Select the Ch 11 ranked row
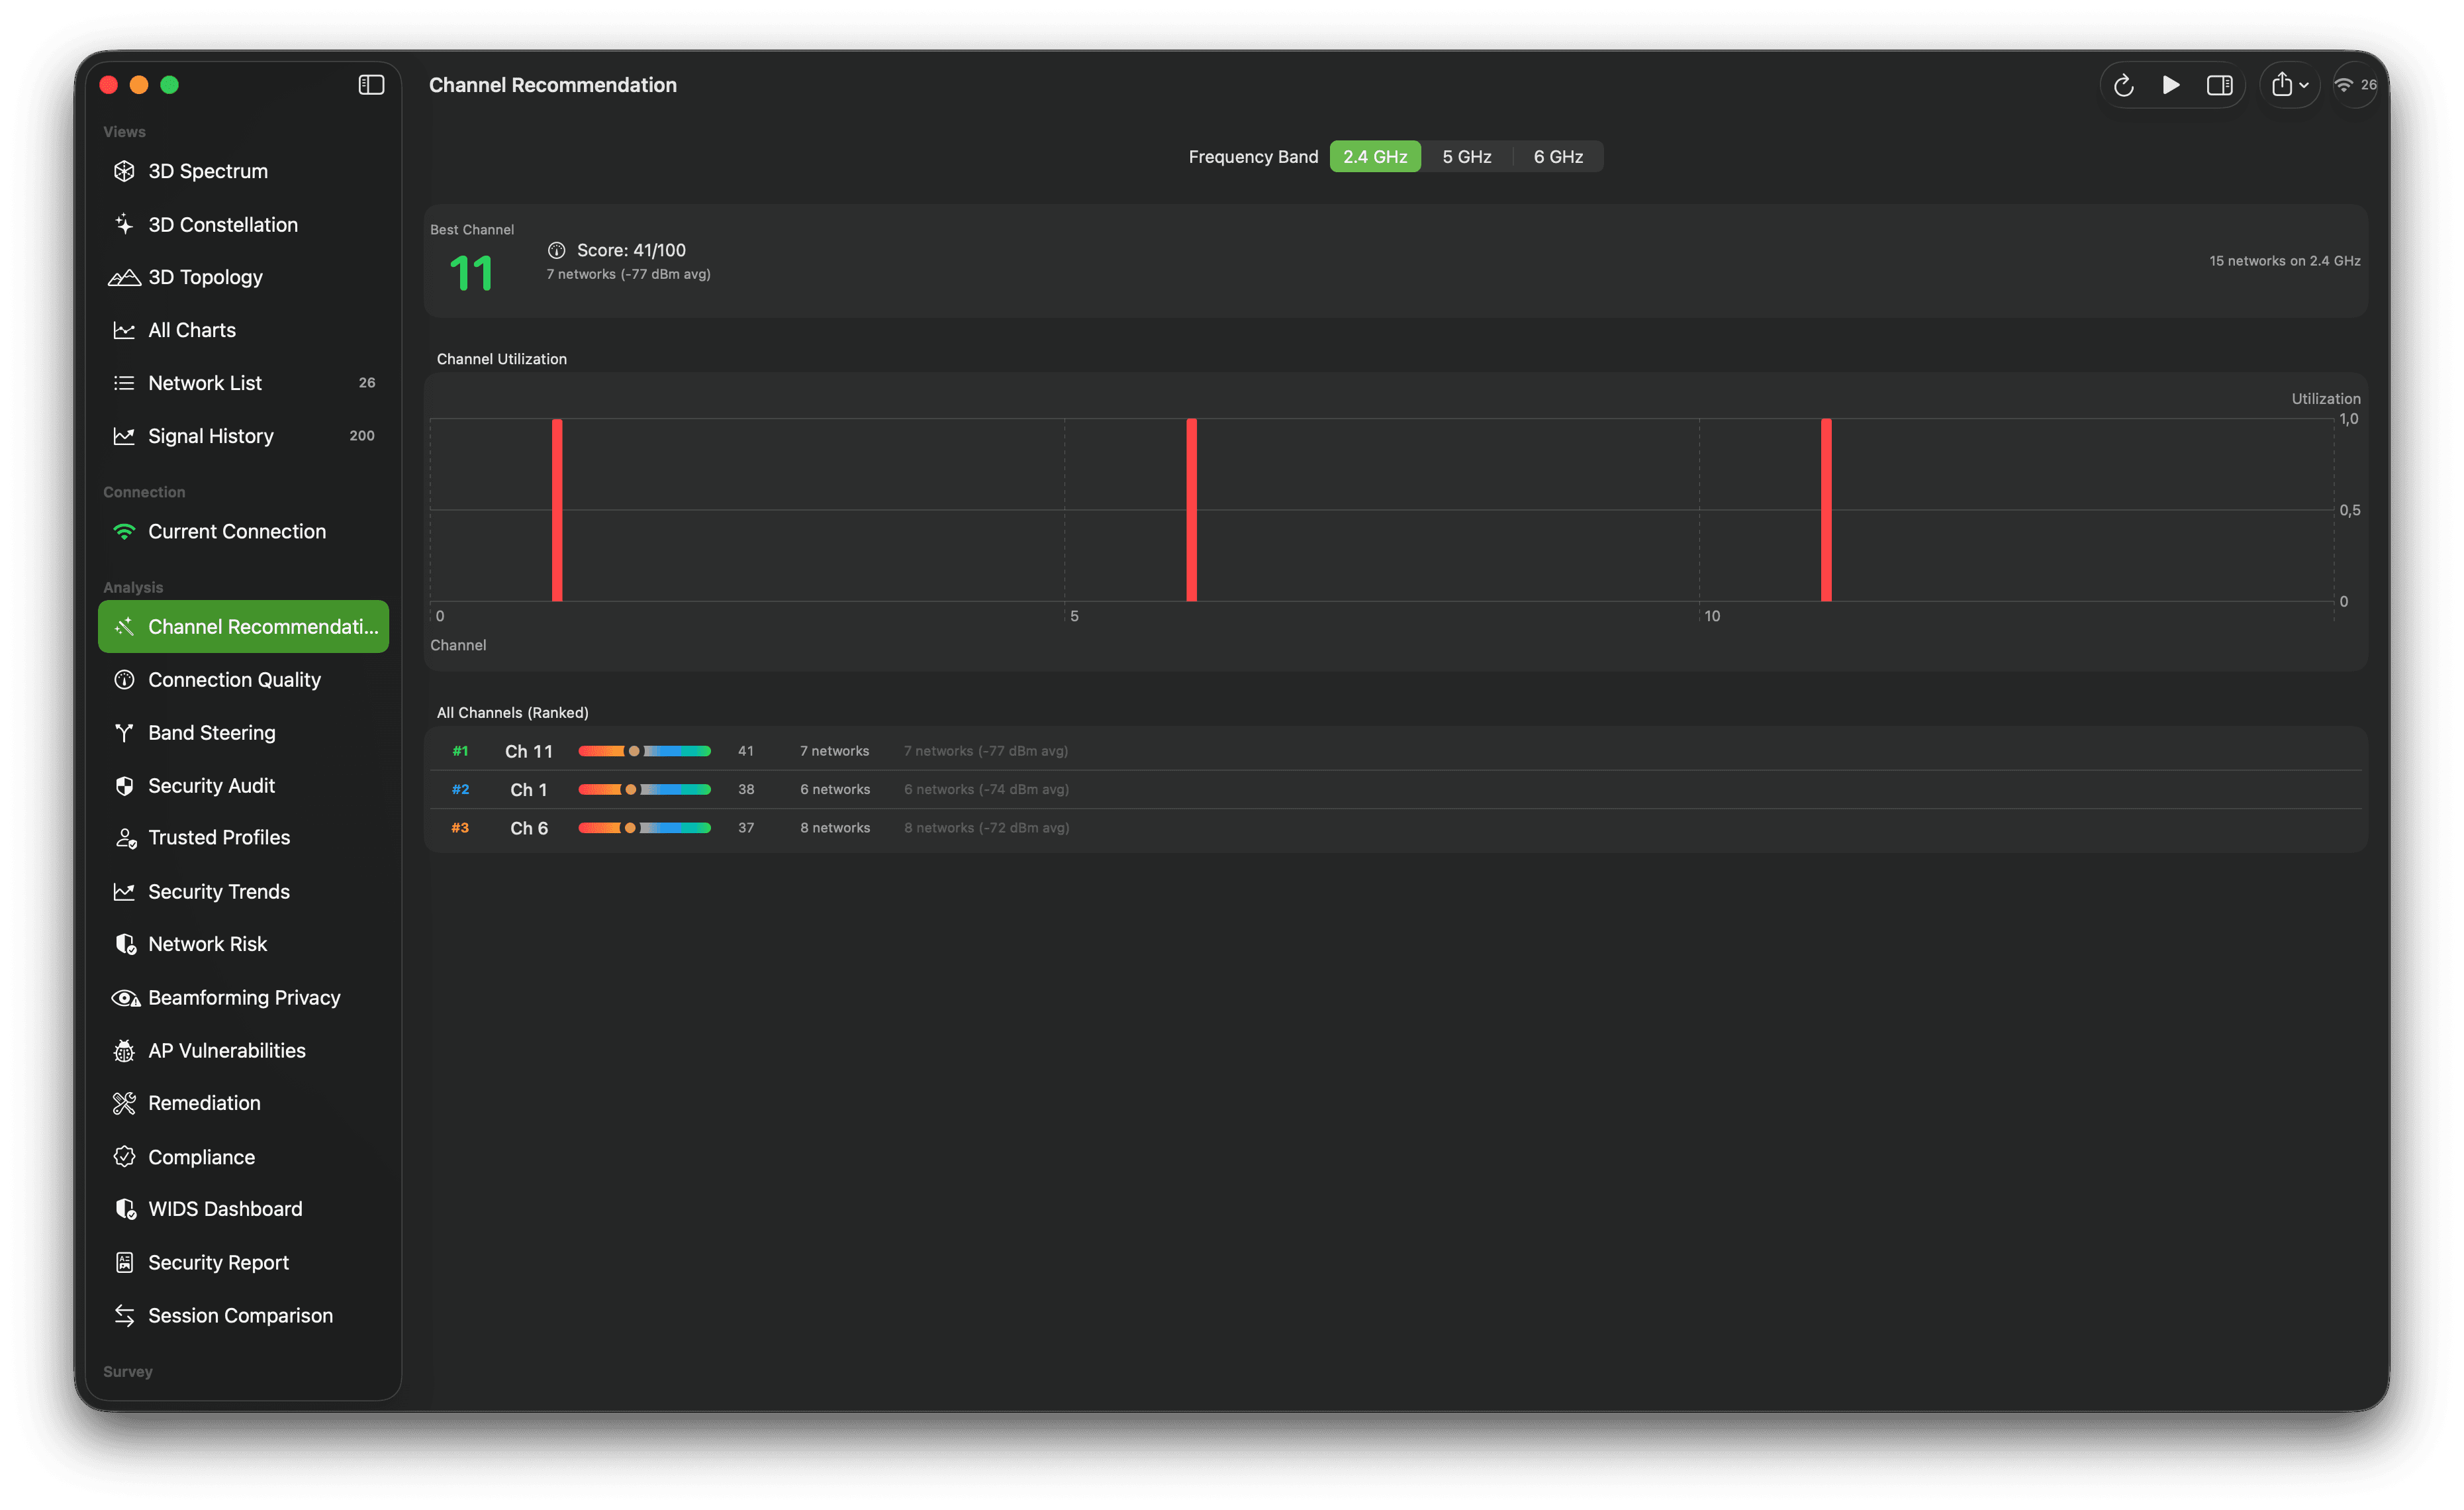Image resolution: width=2464 pixels, height=1510 pixels. (1396, 752)
